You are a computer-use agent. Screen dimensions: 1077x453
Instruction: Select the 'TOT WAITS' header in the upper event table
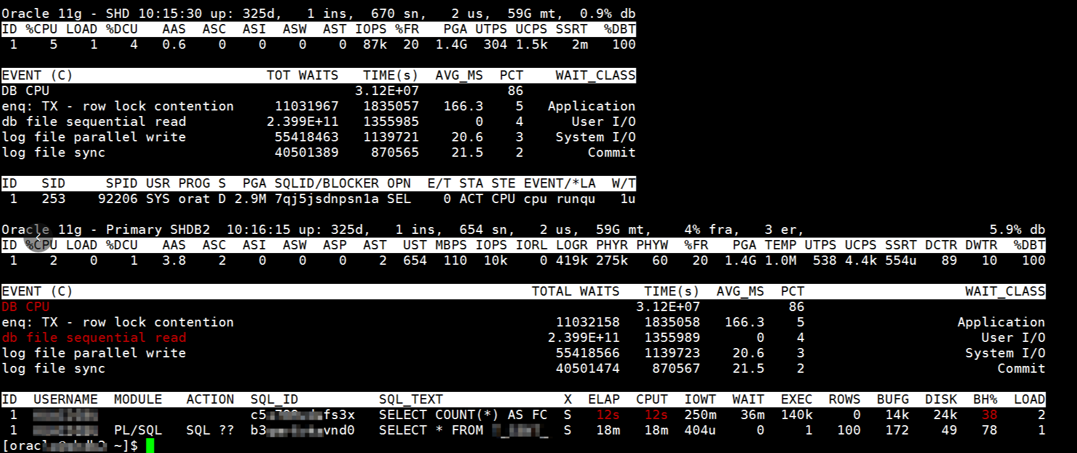[303, 75]
